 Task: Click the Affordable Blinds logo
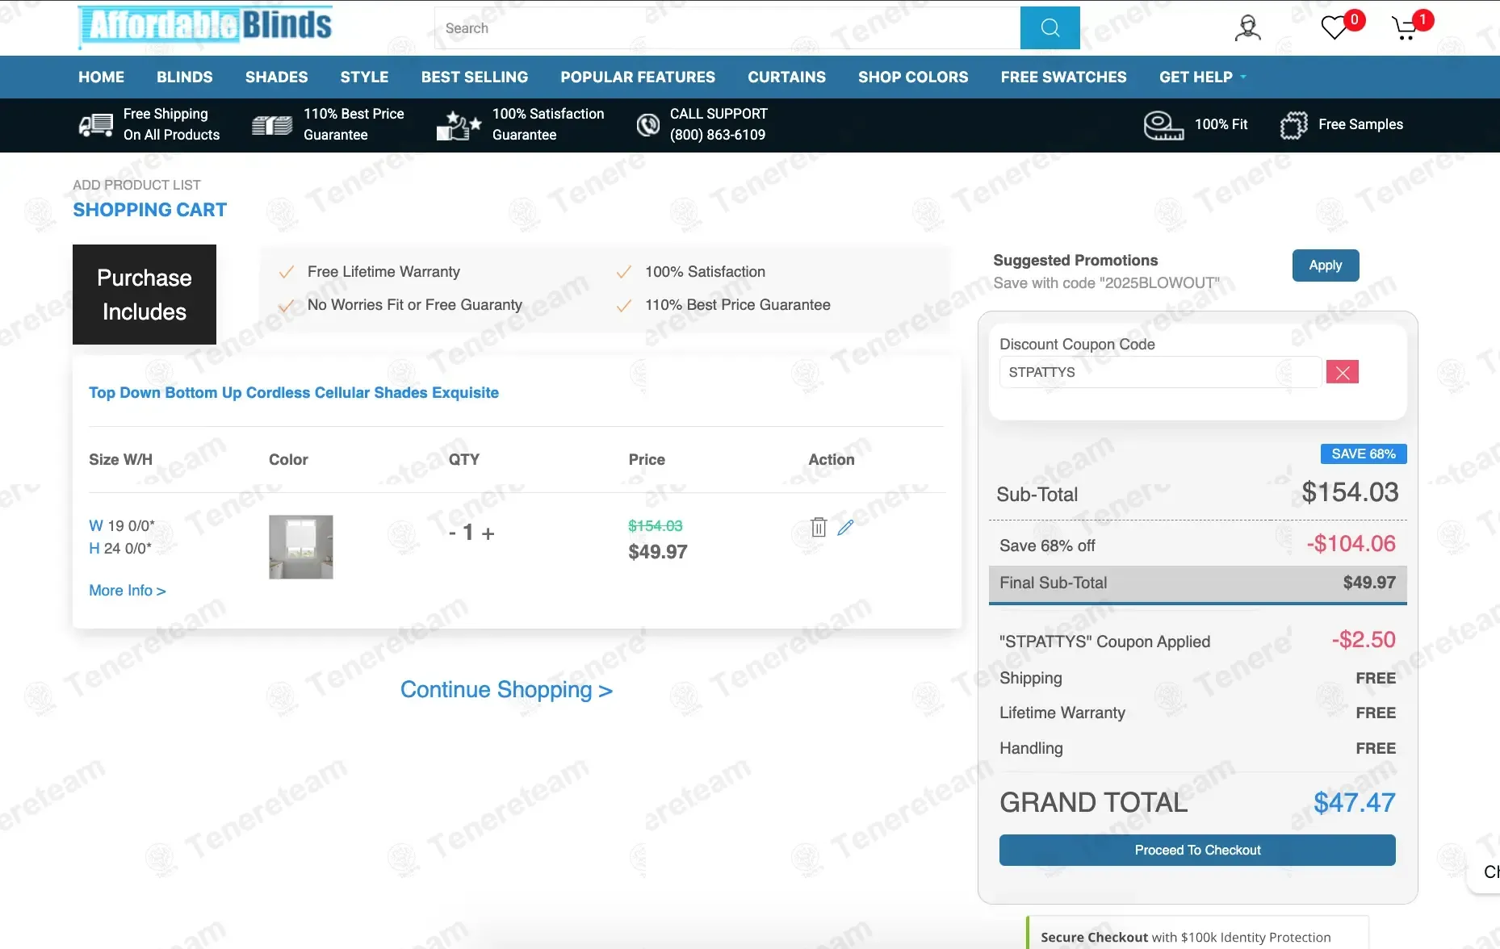pyautogui.click(x=206, y=26)
